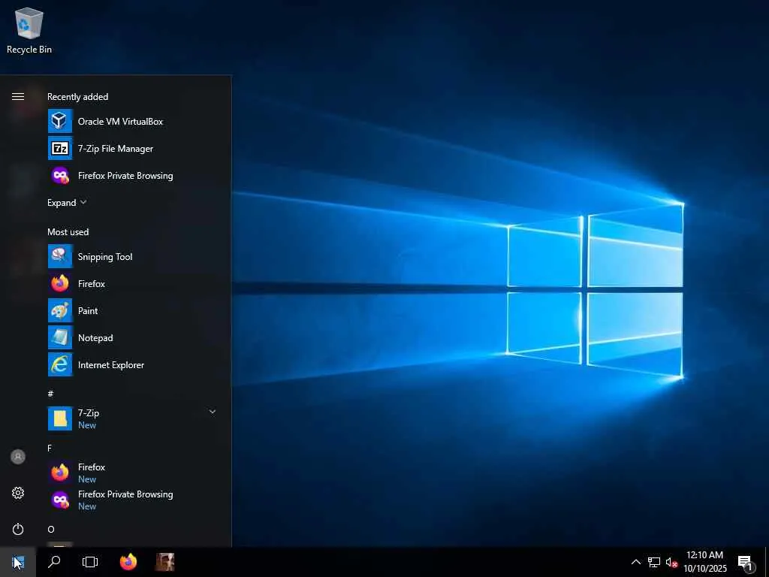This screenshot has height=577, width=769.
Task: Expand the Start menu hamburger navigation
Action: (18, 97)
